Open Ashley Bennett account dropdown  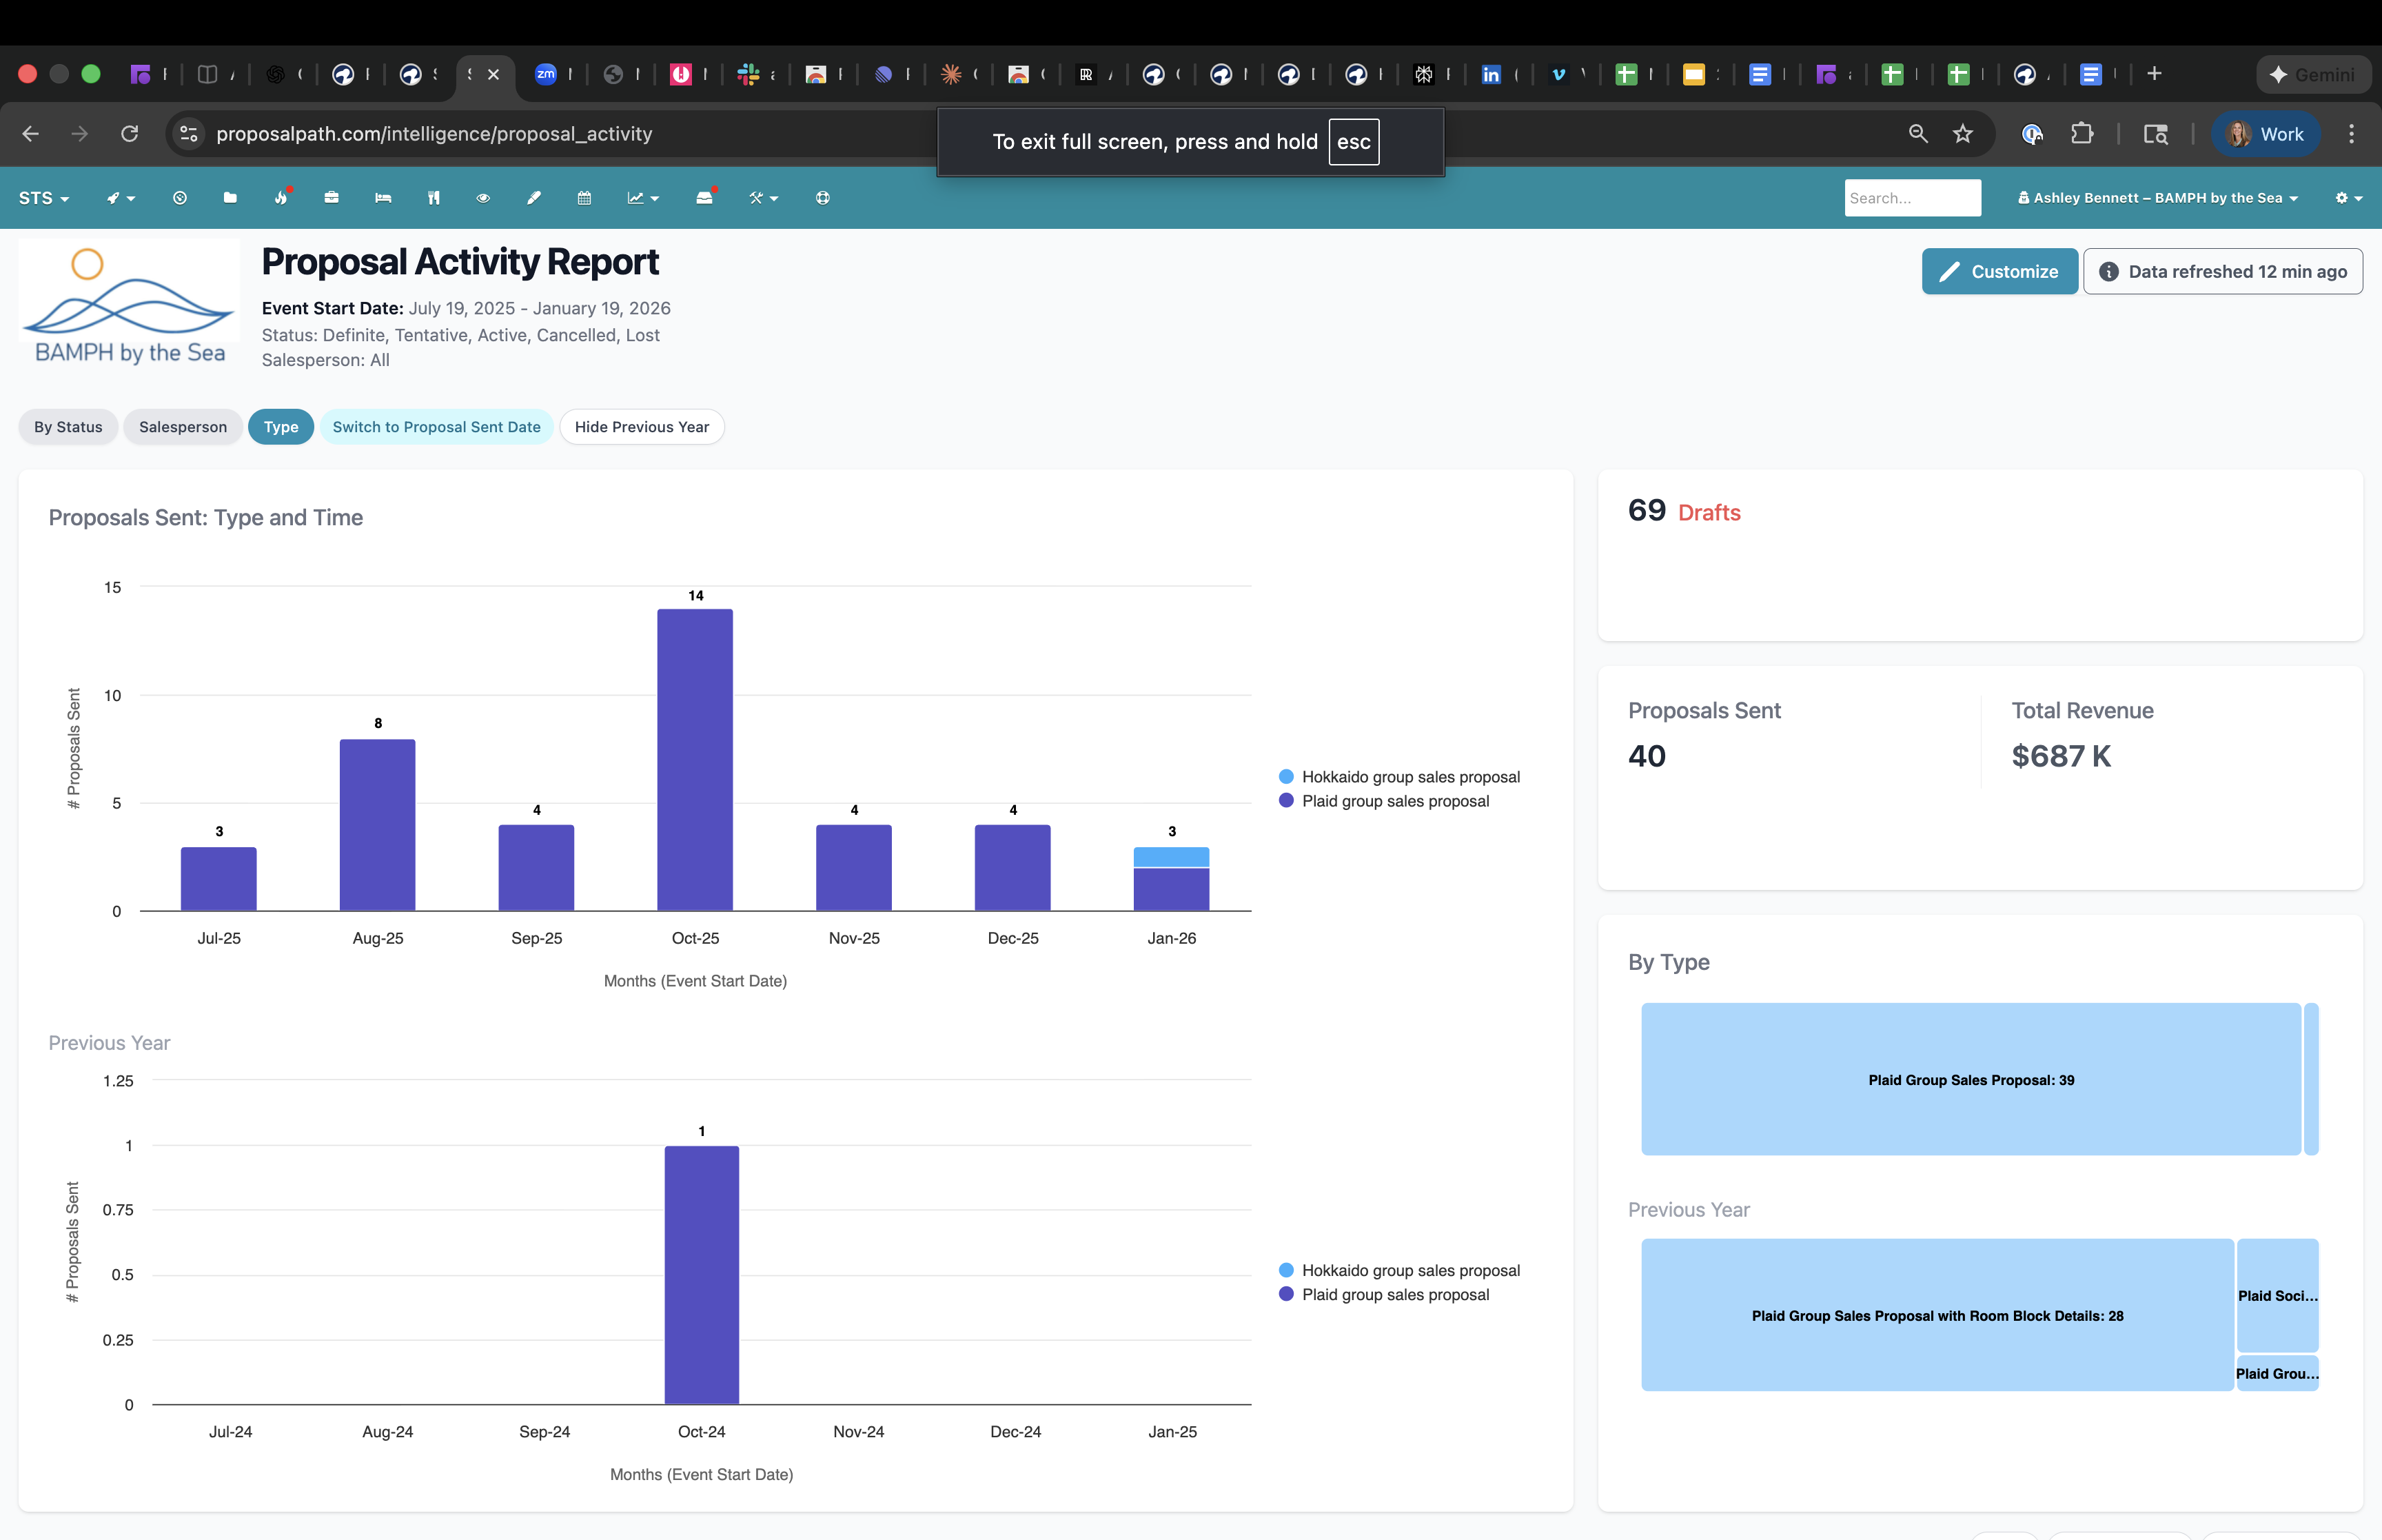click(x=2157, y=198)
